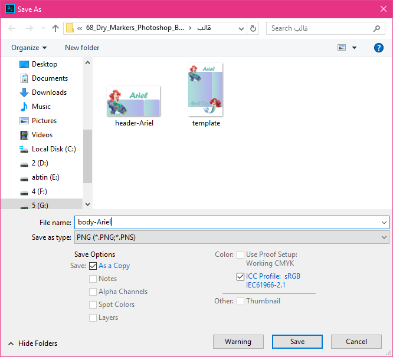Select Desktop in navigation pane
Image resolution: width=393 pixels, height=357 pixels.
[44, 64]
